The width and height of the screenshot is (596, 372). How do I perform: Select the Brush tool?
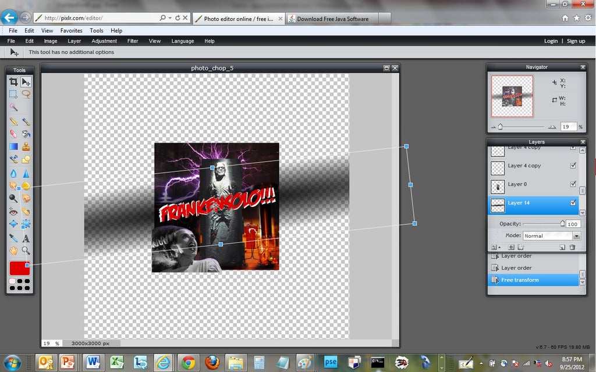tap(26, 121)
